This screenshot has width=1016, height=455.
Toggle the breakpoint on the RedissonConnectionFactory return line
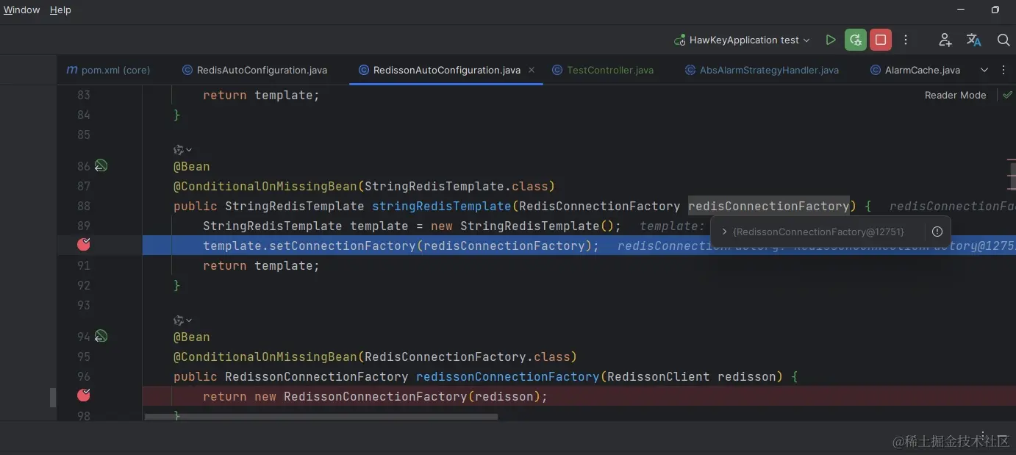[x=84, y=395]
